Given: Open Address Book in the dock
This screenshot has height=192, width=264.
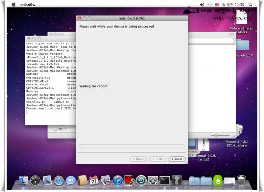Looking at the screenshot, I should [82, 180].
